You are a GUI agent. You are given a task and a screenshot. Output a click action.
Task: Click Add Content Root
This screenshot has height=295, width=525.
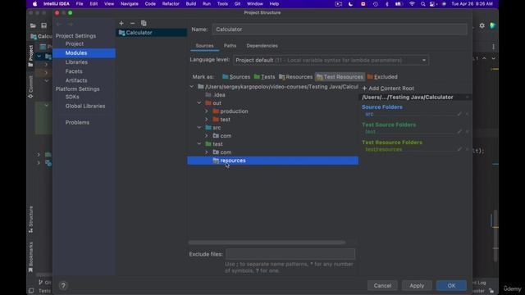coord(388,88)
